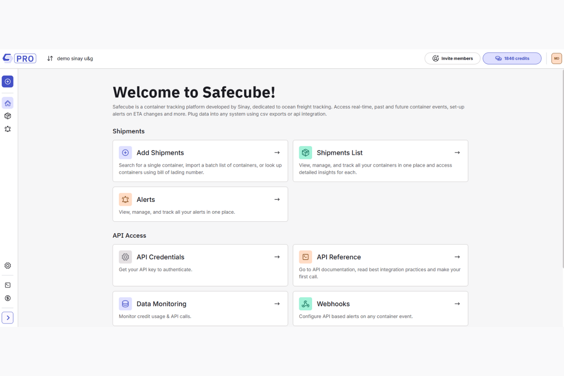The height and width of the screenshot is (376, 564).
Task: Click the arrow on API Credentials card
Action: pyautogui.click(x=277, y=257)
